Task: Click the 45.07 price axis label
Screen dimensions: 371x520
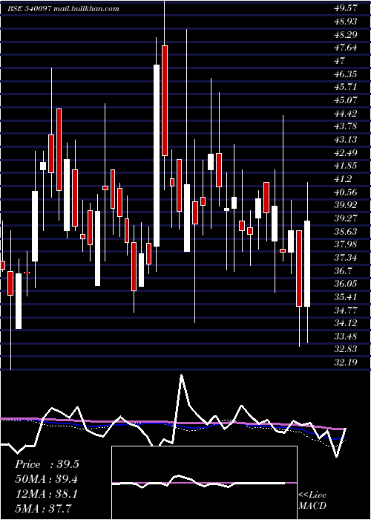Action: [345, 100]
